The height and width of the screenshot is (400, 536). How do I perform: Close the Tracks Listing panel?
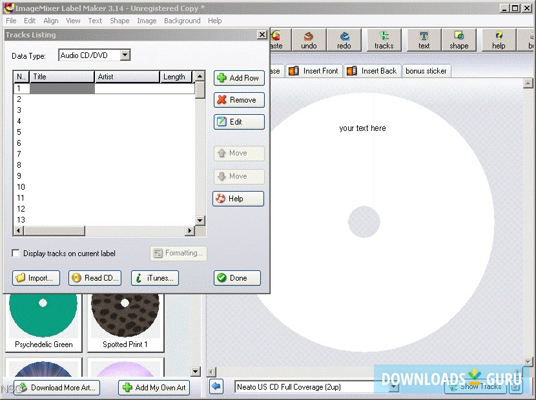coord(262,34)
